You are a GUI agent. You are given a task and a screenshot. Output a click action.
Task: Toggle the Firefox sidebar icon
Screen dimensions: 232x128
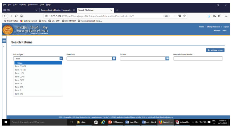click(220, 16)
